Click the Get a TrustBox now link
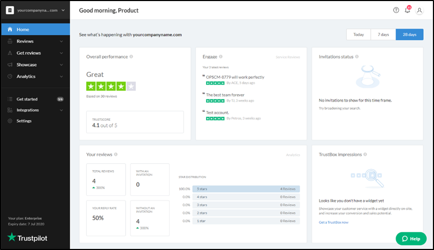 point(333,222)
